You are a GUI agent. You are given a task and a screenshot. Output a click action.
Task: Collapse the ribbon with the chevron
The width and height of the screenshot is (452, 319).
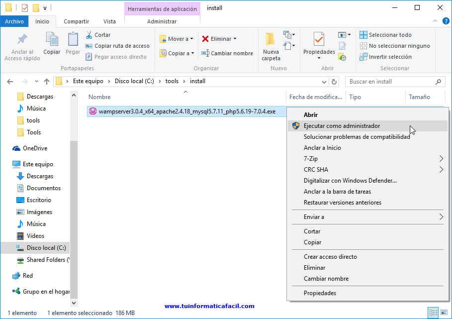coord(435,21)
